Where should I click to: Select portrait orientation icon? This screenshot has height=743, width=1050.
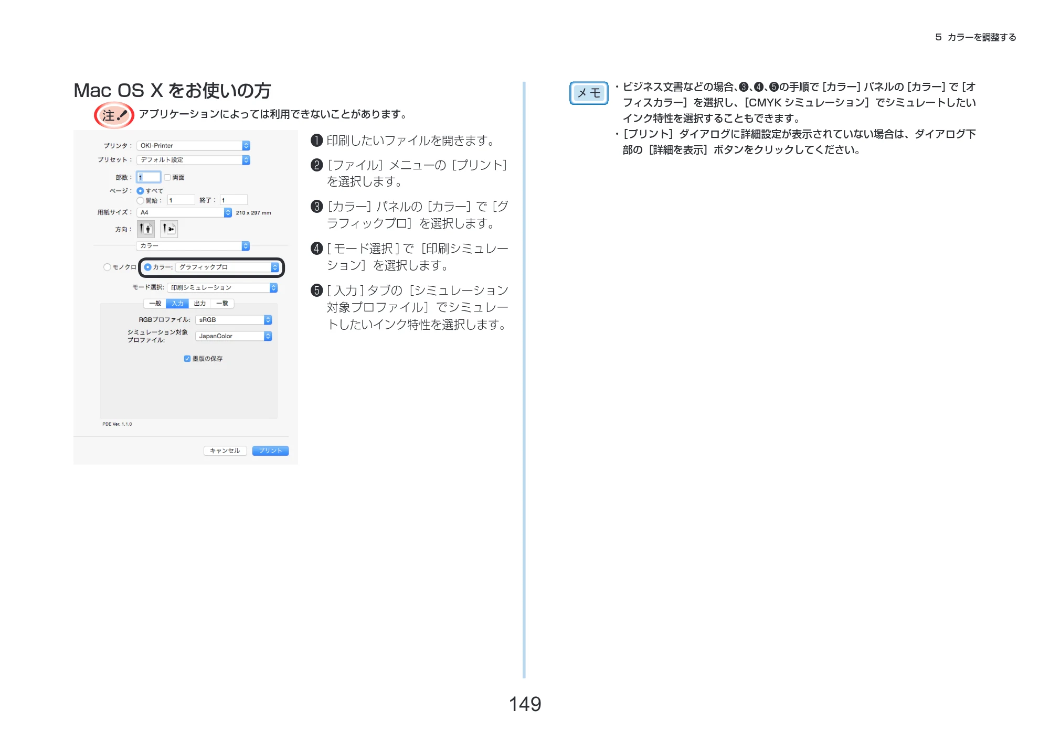(146, 229)
